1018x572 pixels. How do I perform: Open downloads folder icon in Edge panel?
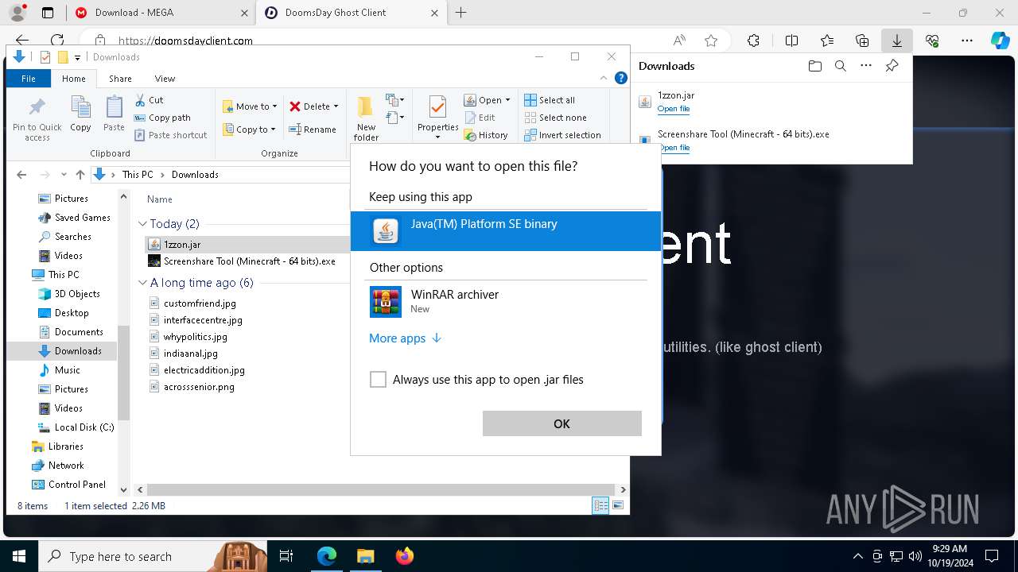(814, 66)
